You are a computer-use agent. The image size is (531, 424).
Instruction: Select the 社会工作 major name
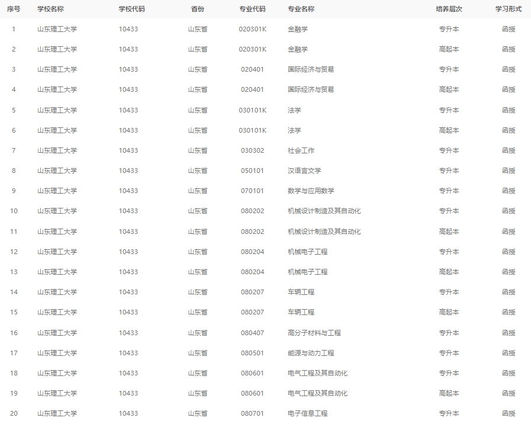click(301, 150)
